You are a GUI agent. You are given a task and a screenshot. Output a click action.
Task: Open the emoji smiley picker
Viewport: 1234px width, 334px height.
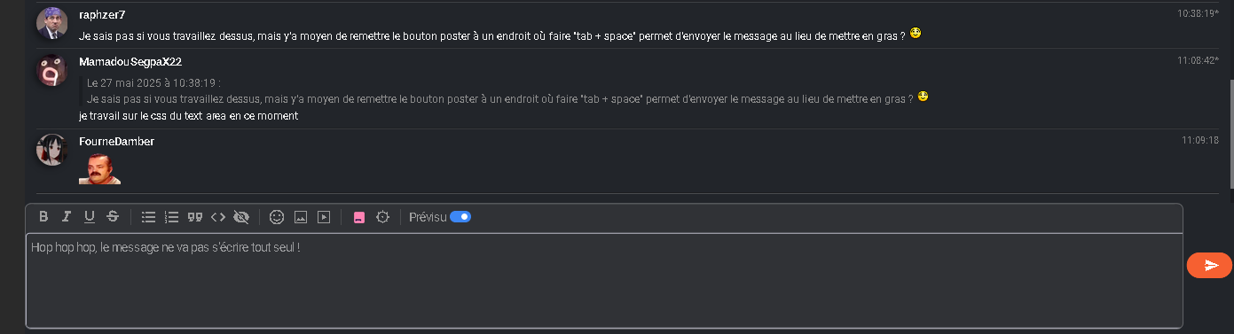277,217
